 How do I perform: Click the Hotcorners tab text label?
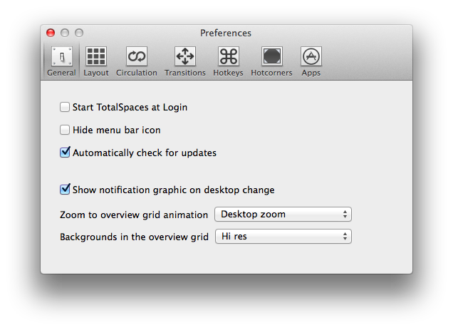click(271, 73)
